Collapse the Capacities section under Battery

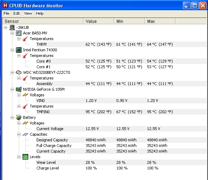pyautogui.click(x=19, y=134)
